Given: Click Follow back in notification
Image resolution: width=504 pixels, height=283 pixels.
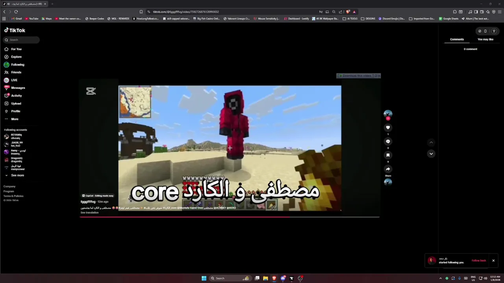Looking at the screenshot, I should [x=479, y=261].
